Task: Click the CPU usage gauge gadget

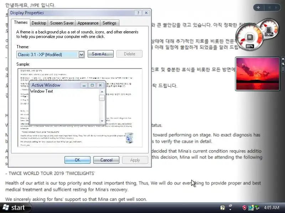Action: (x=249, y=38)
